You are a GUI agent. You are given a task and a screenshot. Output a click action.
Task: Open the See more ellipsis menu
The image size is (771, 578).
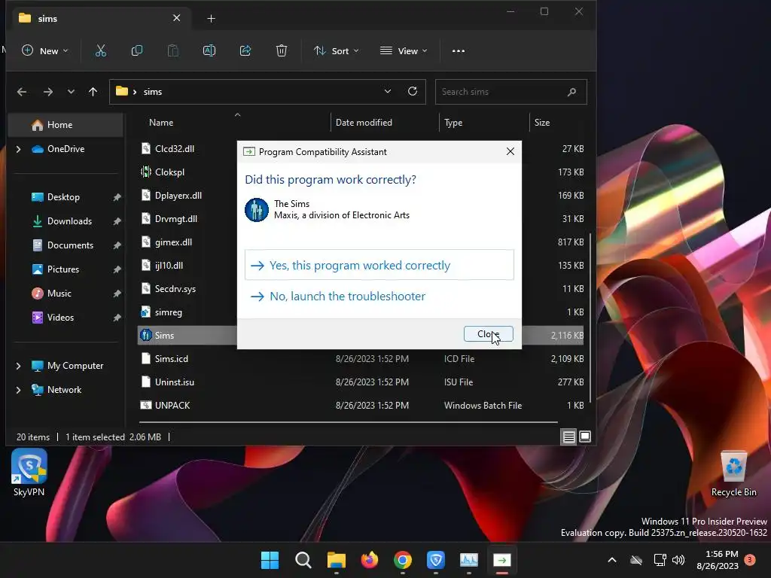459,50
